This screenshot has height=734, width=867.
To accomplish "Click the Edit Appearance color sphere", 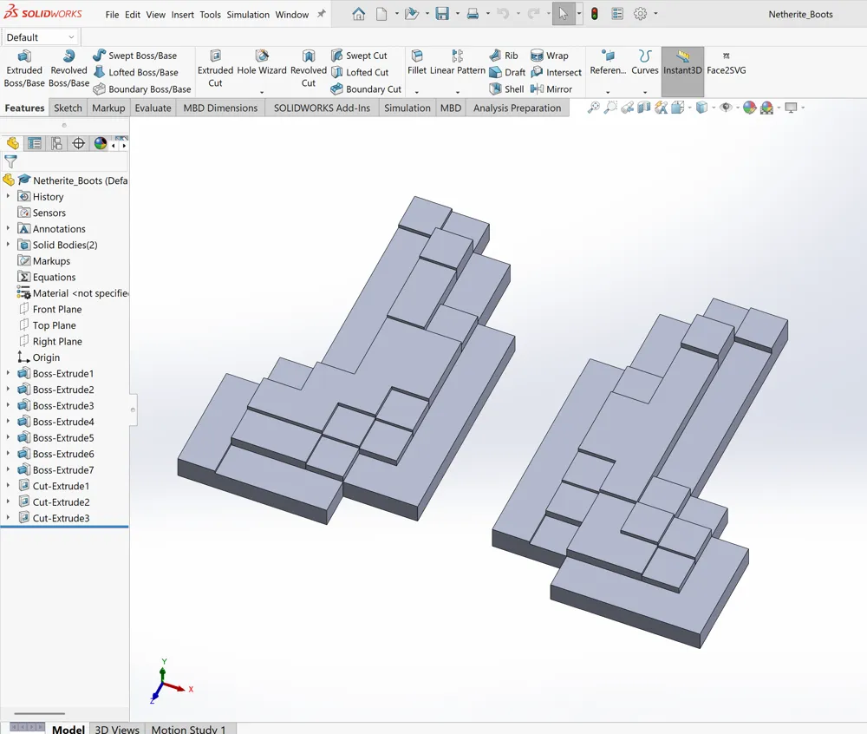I will 750,108.
